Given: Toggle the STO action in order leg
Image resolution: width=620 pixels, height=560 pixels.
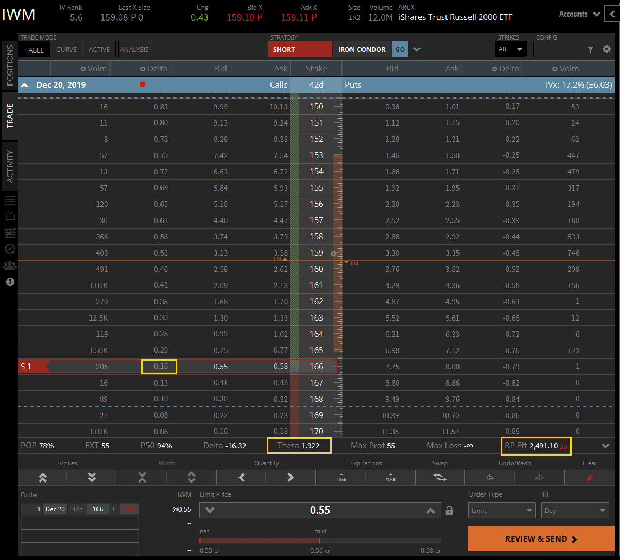Looking at the screenshot, I should [130, 509].
